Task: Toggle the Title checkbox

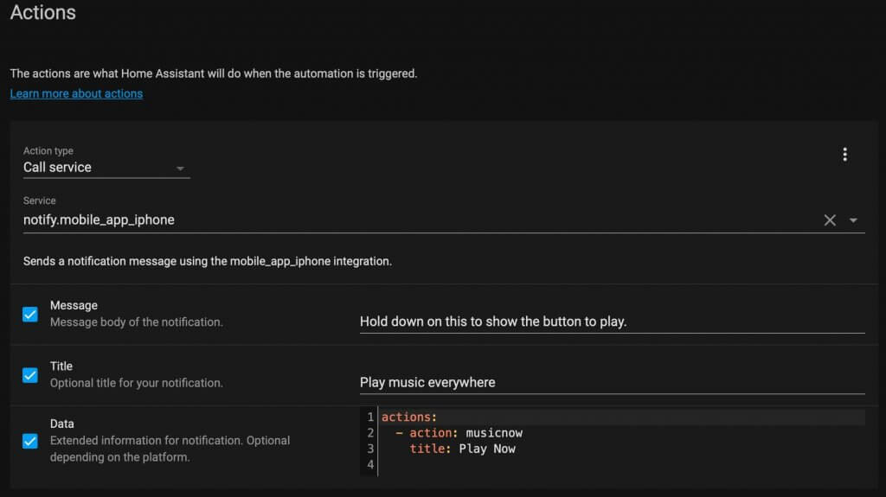Action: tap(30, 375)
